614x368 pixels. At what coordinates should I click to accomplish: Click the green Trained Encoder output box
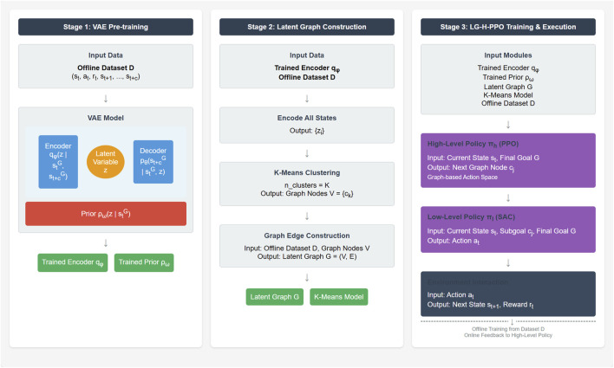[73, 262]
